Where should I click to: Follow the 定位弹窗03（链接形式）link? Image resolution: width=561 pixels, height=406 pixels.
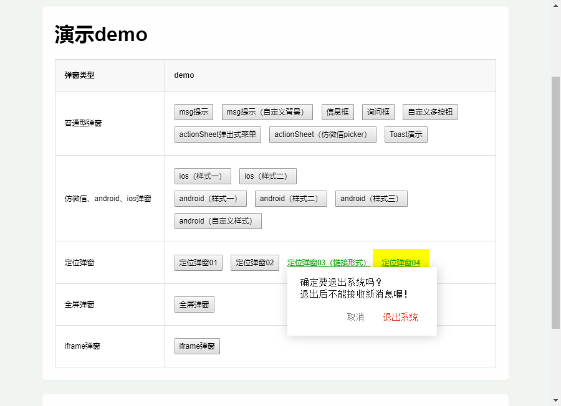tap(327, 263)
